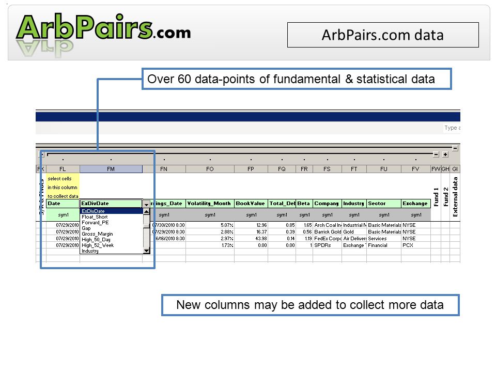
Task: Click the BookValue header cell
Action: (251, 204)
